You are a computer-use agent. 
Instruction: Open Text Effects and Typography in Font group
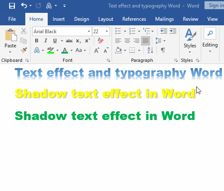[37, 50]
